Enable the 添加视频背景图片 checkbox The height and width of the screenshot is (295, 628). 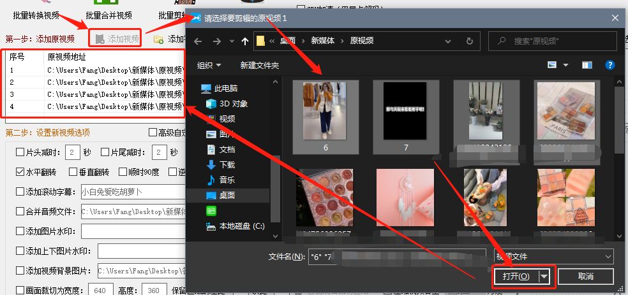coord(20,271)
